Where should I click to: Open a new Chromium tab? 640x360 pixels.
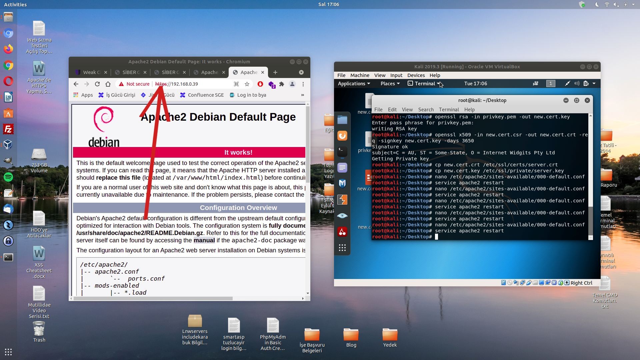(x=275, y=72)
